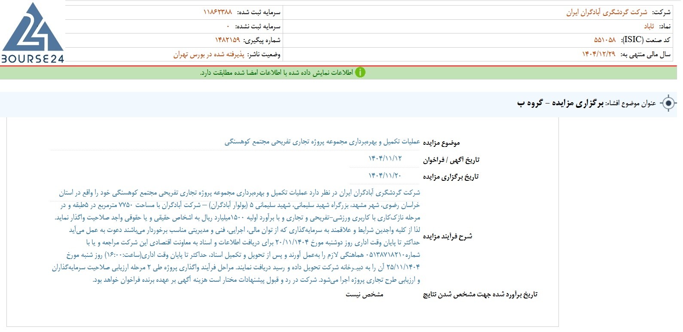Select company name شرکت گردشگری آبادگران ایران

coord(606,12)
